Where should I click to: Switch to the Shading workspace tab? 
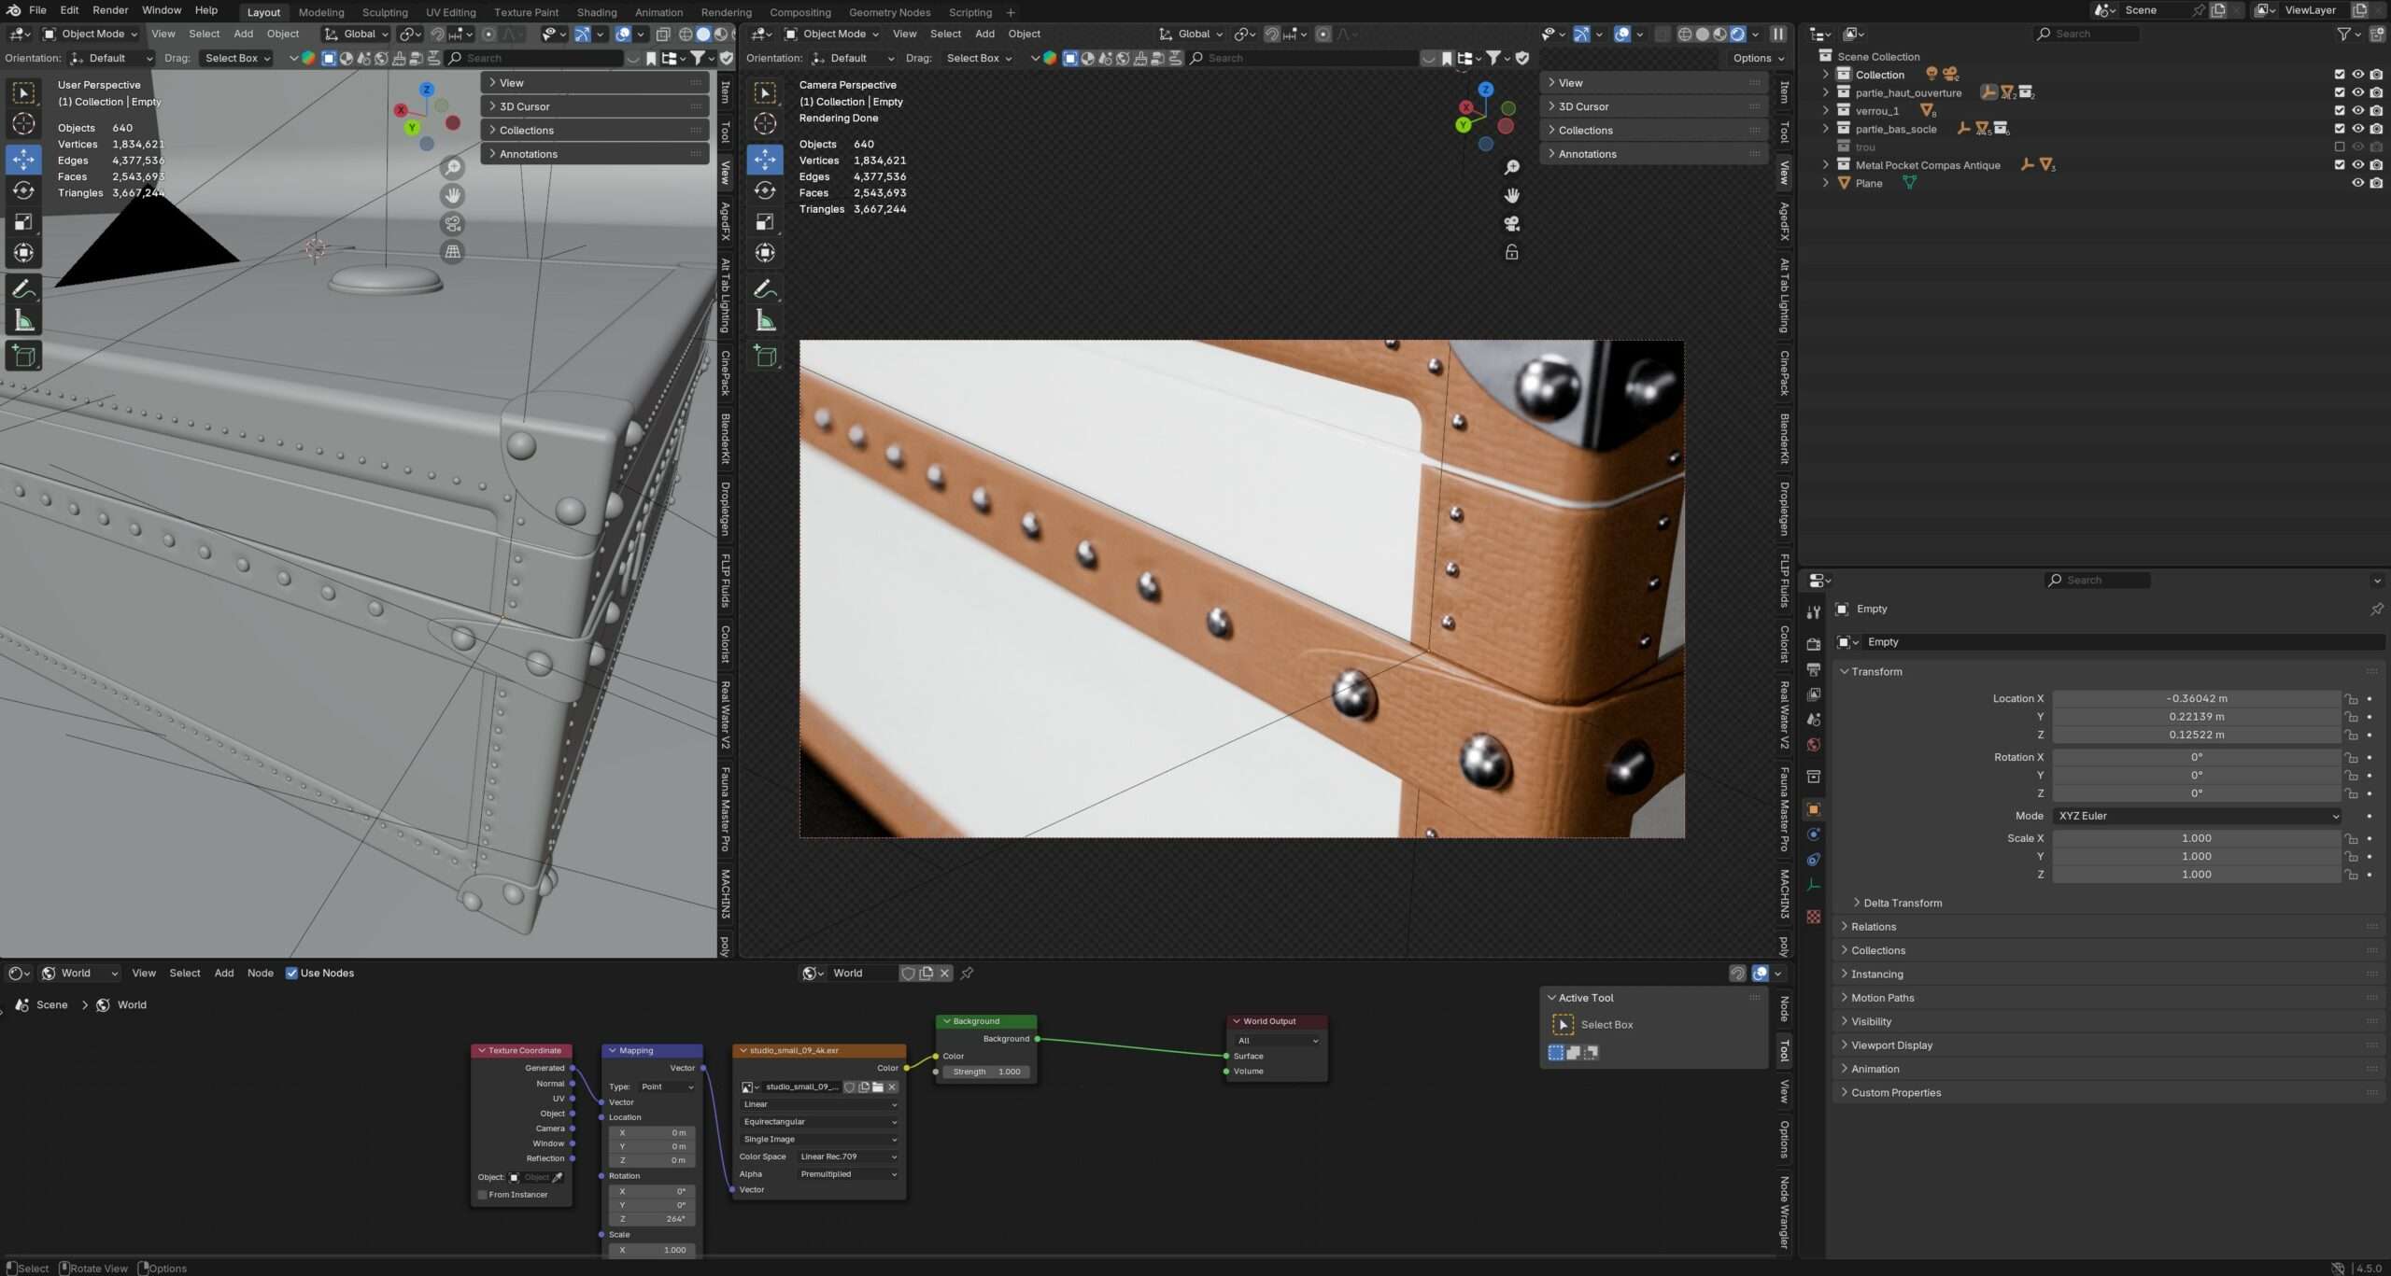point(596,12)
